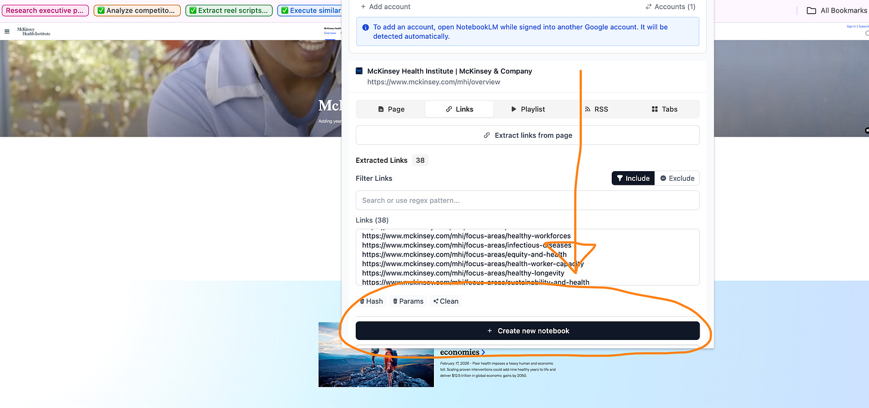Open the Extract reel scripts tab group
Viewport: 869px width, 408px height.
(229, 11)
